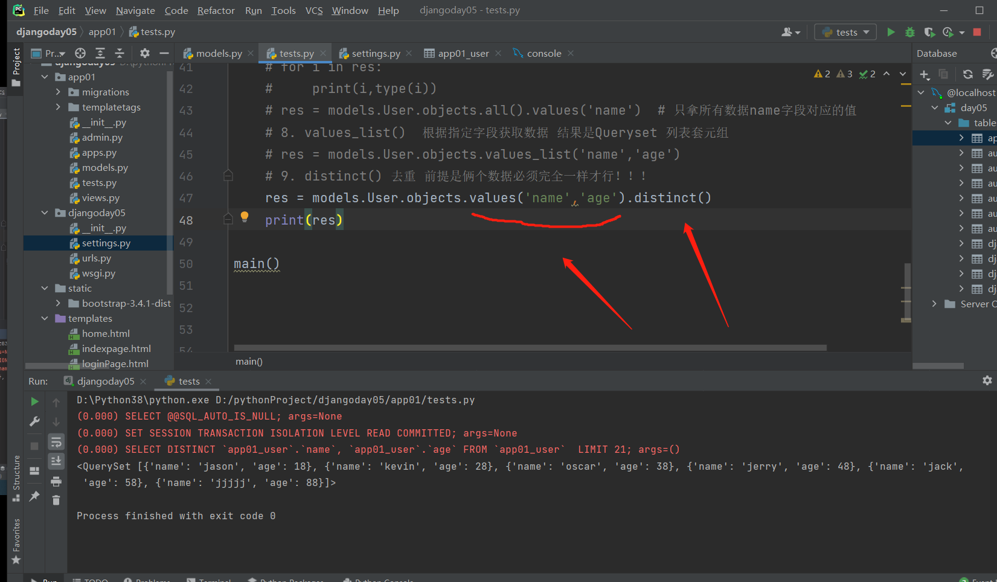Run the tests configuration with the green play icon

891,32
